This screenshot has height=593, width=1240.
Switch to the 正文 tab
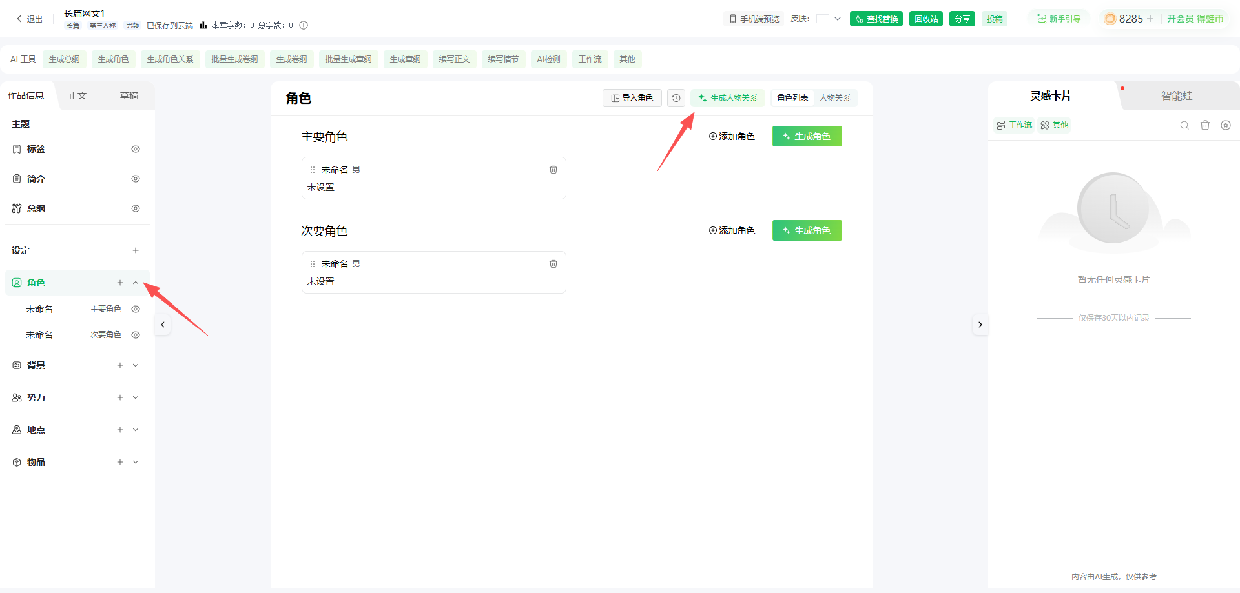pyautogui.click(x=77, y=95)
